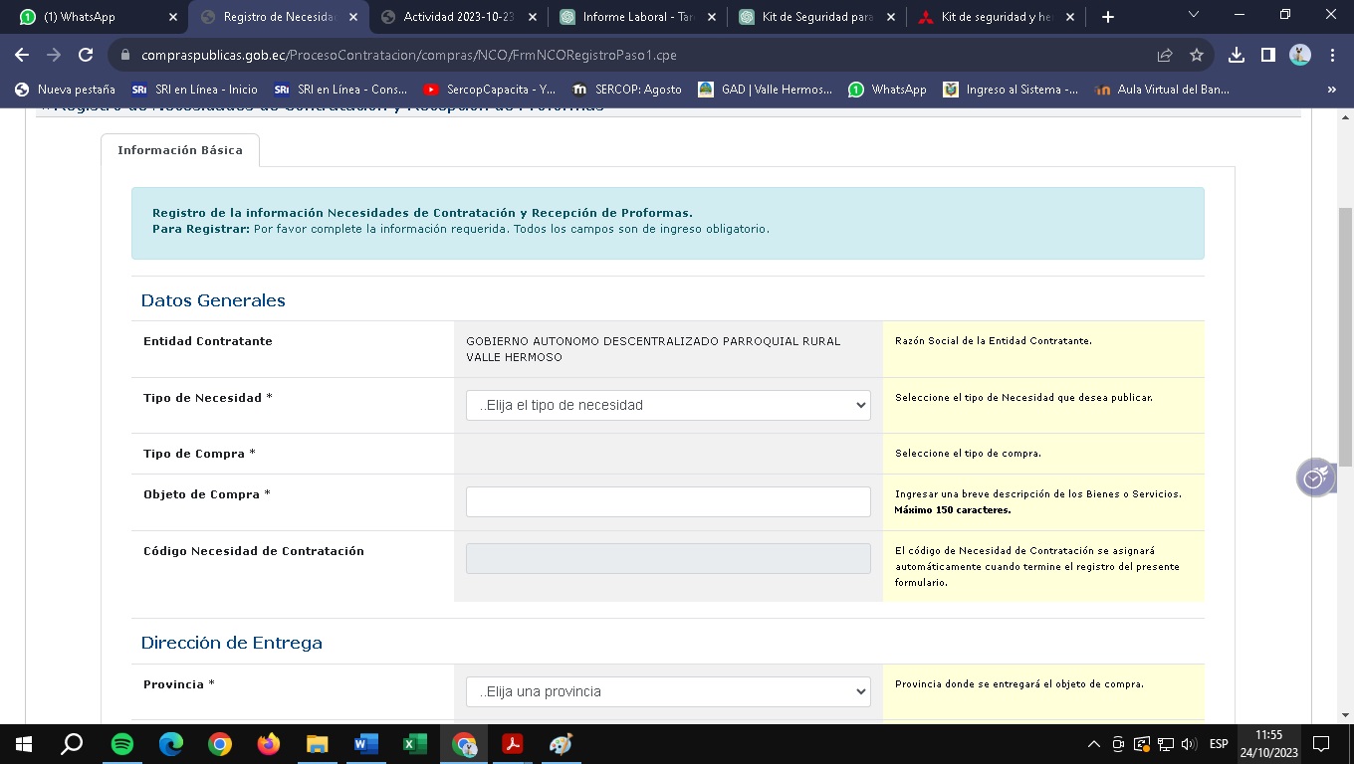Open the Chrome downloads icon

pos(1237,56)
